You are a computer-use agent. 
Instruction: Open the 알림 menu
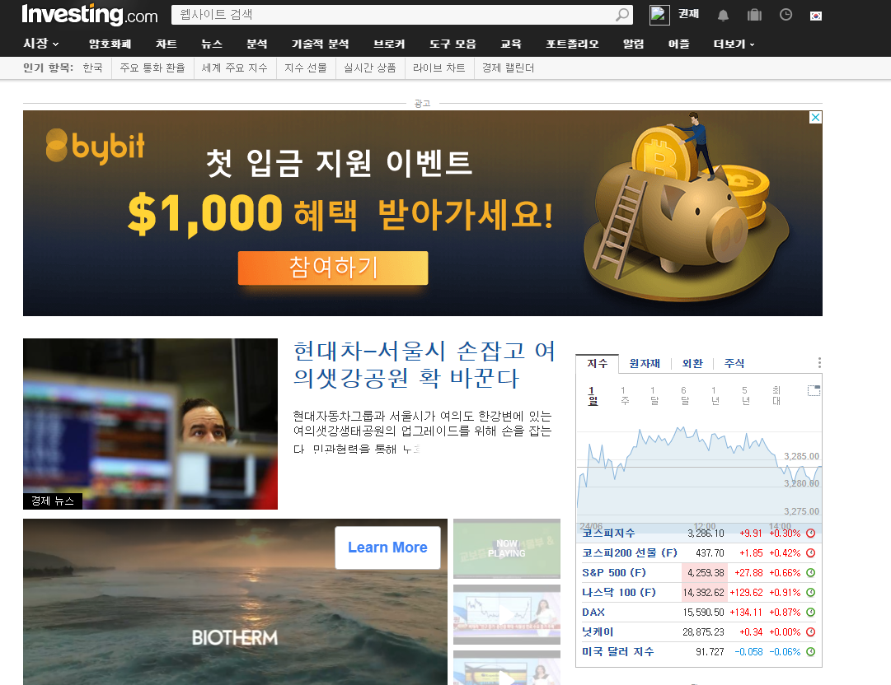point(634,44)
